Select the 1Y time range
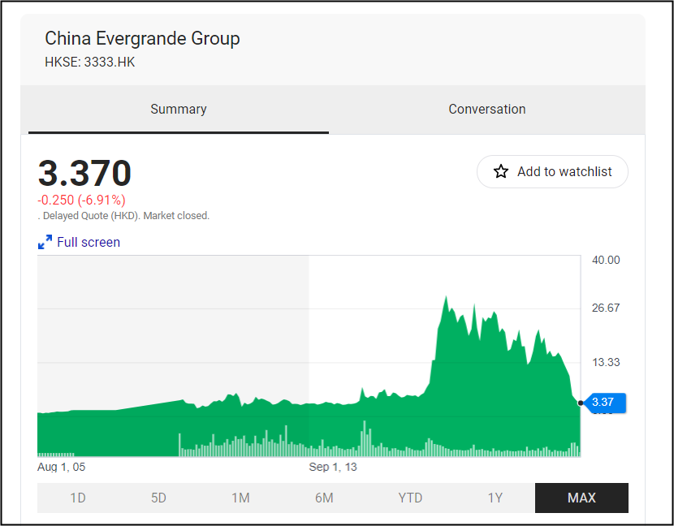The width and height of the screenshot is (674, 526). (x=495, y=498)
